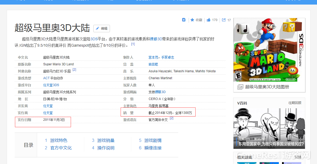
Task: Click reference [2] beside 超级马力欧3D 乐园
Action: [74, 70]
